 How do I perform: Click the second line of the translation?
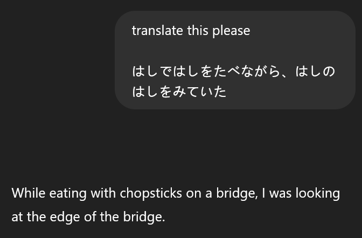coord(88,218)
